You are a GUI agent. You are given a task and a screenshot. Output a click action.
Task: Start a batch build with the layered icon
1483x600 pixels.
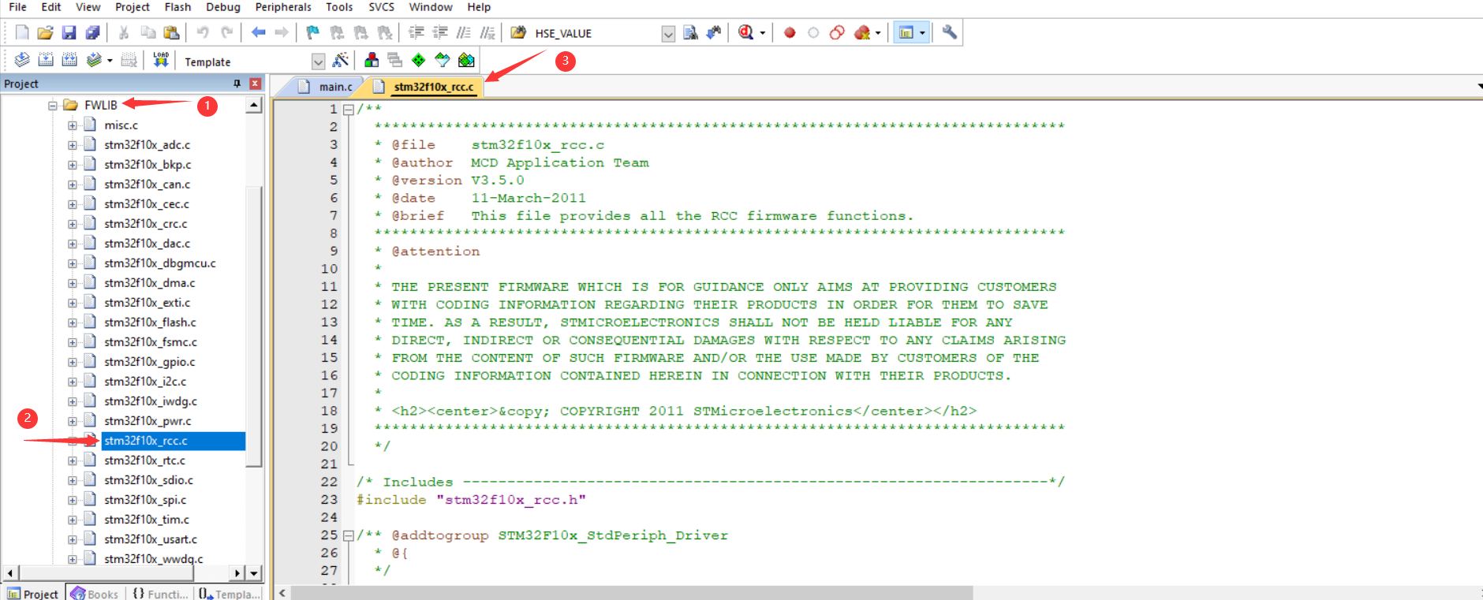click(94, 60)
